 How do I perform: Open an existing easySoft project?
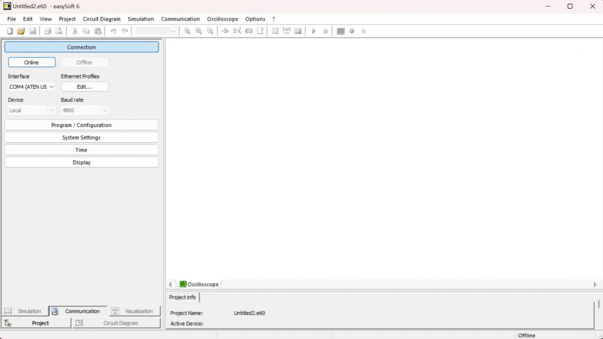coord(20,31)
